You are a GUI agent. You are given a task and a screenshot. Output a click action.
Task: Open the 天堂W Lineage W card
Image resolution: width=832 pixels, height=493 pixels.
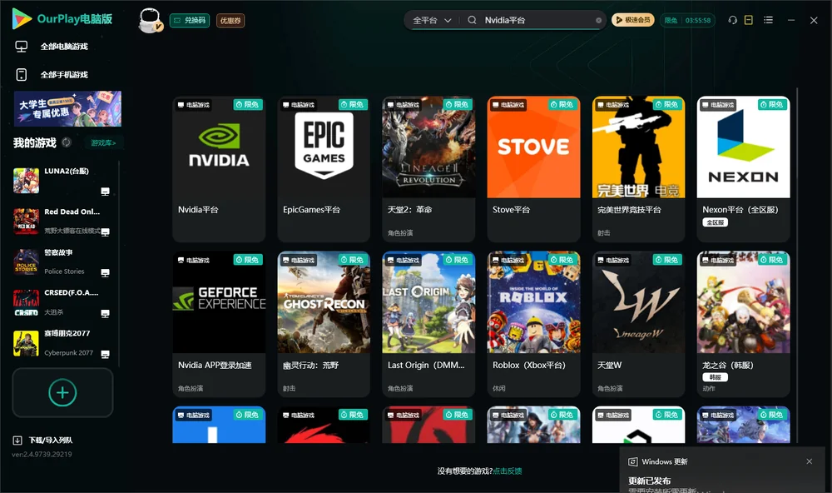(x=638, y=324)
